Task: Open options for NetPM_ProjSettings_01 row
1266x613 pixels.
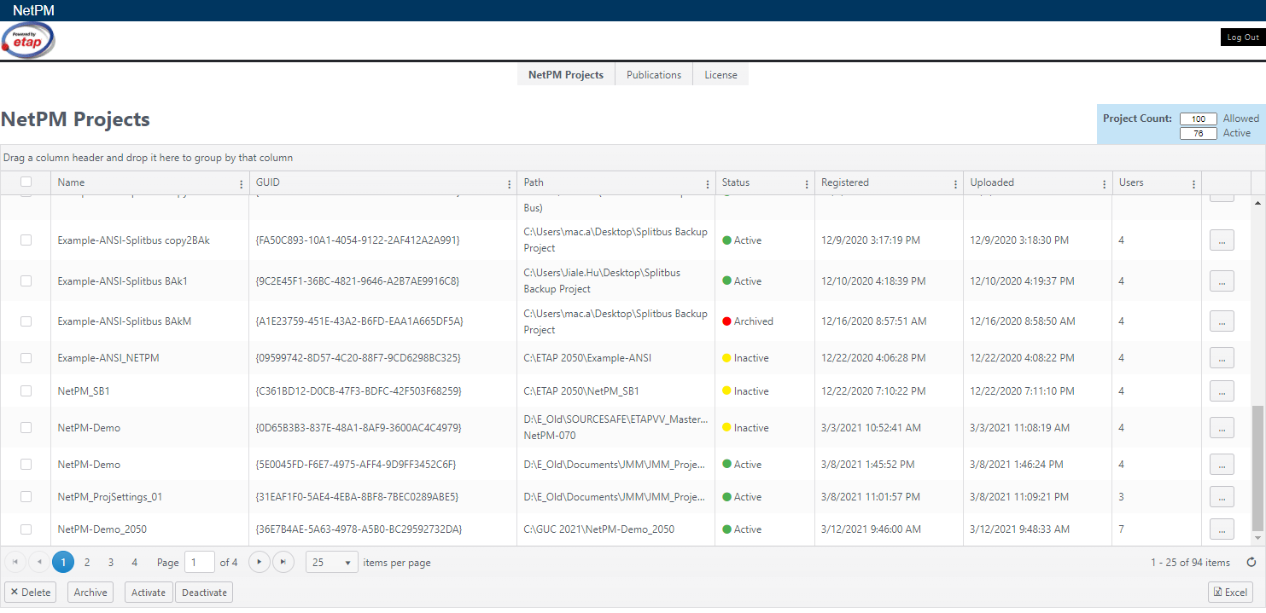Action: coord(1222,497)
